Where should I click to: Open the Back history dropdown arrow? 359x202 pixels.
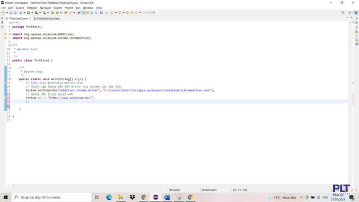[x=140, y=13]
